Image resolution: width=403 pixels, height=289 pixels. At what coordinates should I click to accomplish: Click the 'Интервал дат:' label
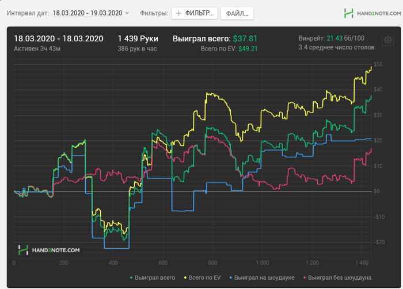tap(28, 13)
